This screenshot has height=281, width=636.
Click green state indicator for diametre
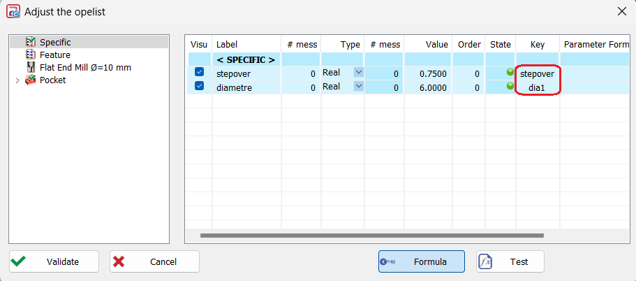510,86
